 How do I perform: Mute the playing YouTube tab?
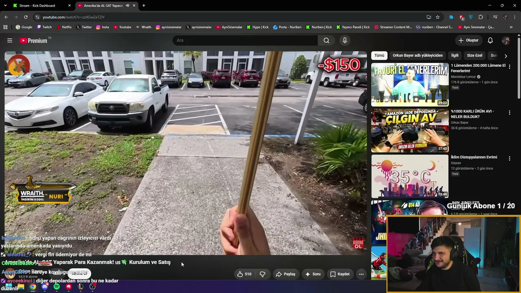pos(127,6)
